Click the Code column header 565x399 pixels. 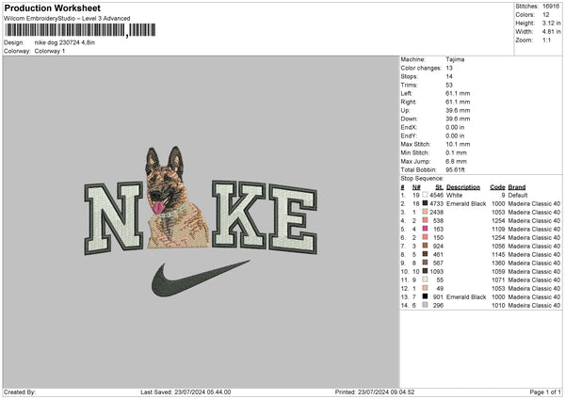coord(497,186)
